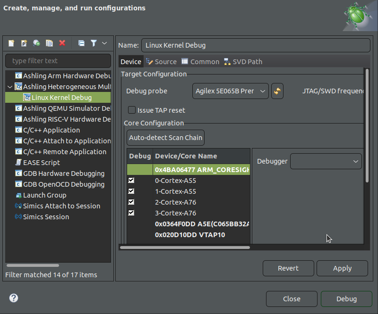Click Auto-detect Scan Chain button
This screenshot has height=314, width=378.
(x=165, y=138)
